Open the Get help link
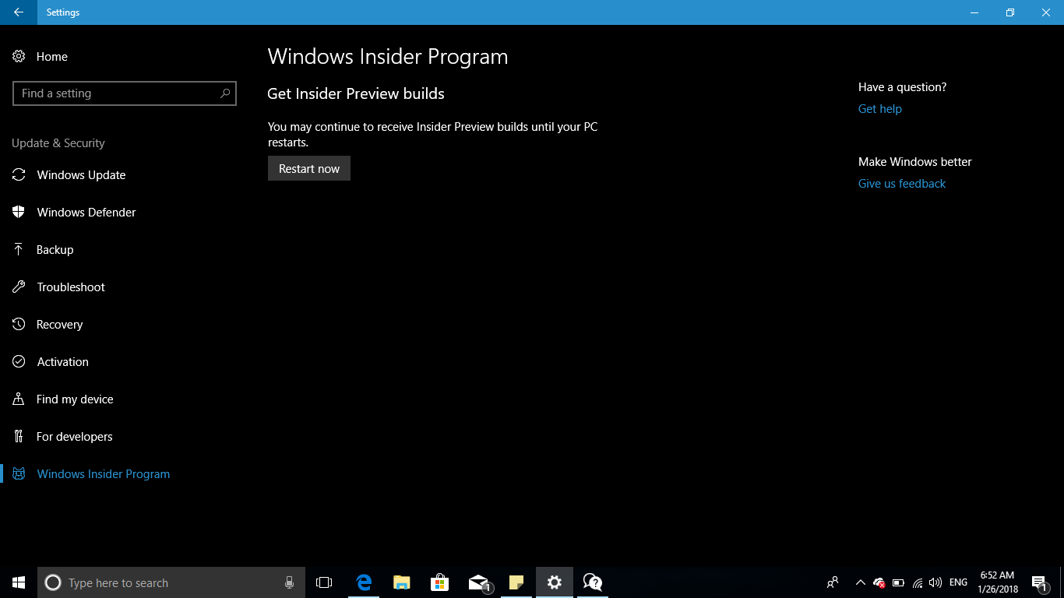Screen dimensions: 1064x598 coord(880,109)
